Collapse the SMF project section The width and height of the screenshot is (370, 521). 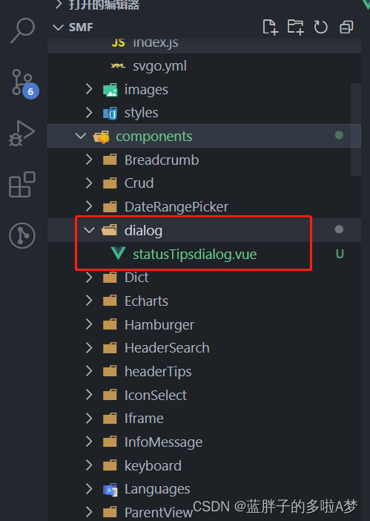59,27
